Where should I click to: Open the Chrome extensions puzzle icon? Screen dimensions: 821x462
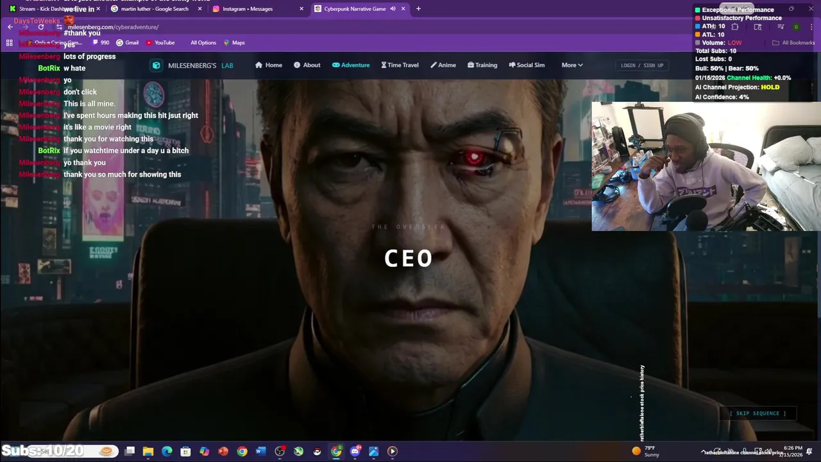point(735,27)
